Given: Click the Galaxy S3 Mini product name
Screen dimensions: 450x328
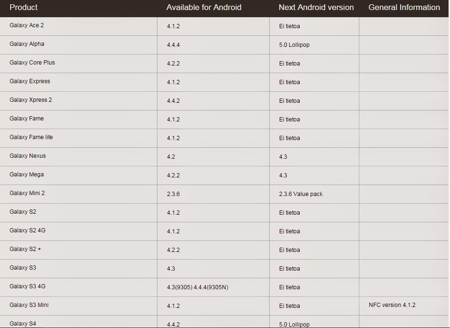Looking at the screenshot, I should click(29, 305).
